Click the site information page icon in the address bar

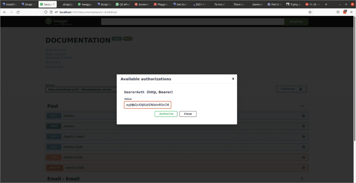click(51, 12)
